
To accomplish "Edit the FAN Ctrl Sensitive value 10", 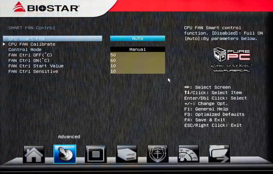I will click(x=137, y=71).
